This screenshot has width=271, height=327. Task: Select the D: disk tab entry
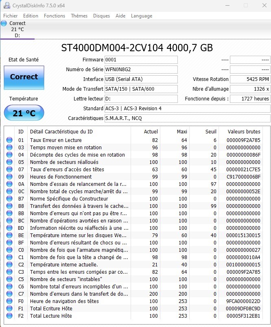click(17, 29)
